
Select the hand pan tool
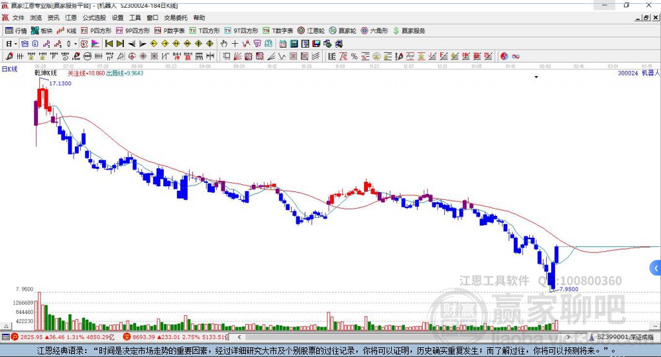pyautogui.click(x=224, y=44)
